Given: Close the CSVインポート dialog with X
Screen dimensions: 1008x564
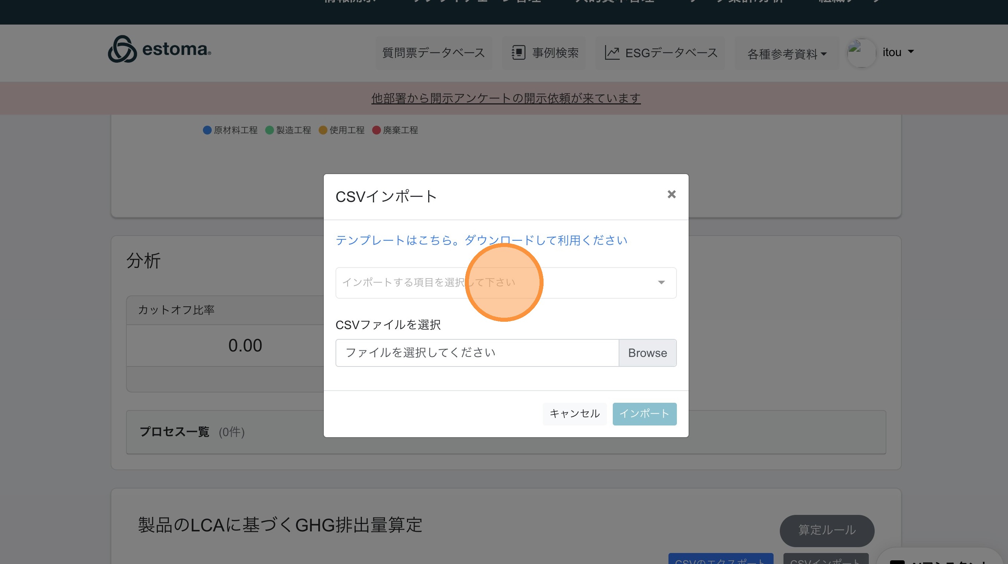Looking at the screenshot, I should (671, 194).
